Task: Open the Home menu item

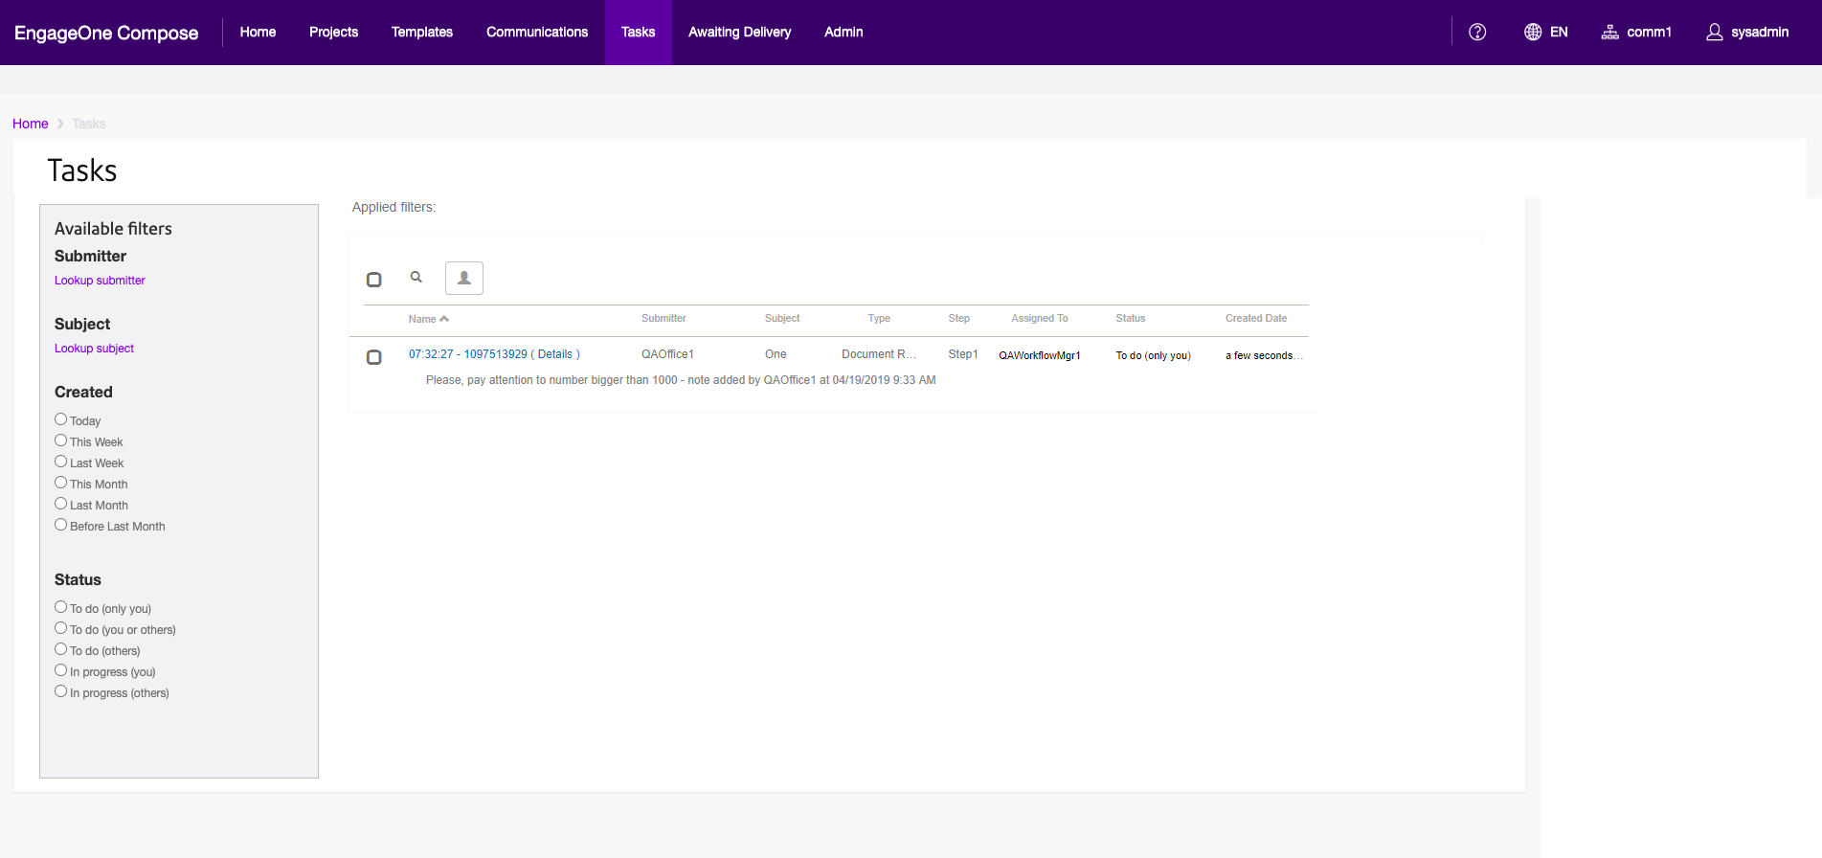Action: click(258, 32)
